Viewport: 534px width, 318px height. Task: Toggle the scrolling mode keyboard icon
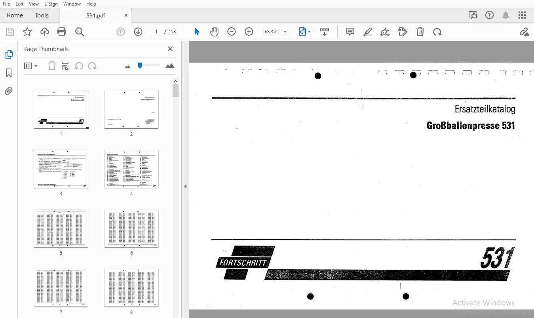[325, 32]
